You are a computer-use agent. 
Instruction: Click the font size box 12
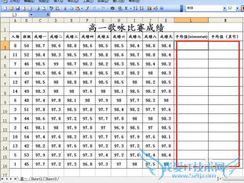pyautogui.click(x=231, y=8)
